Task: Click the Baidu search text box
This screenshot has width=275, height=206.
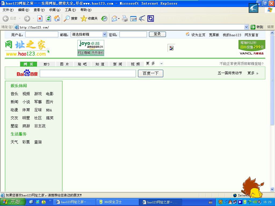Action: point(88,73)
